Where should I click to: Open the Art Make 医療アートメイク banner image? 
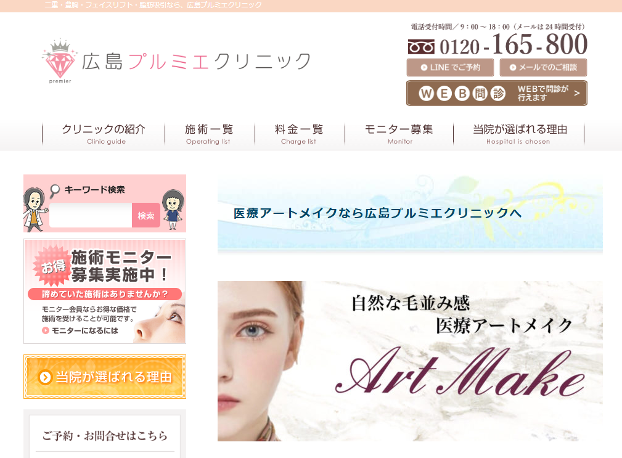[410, 361]
